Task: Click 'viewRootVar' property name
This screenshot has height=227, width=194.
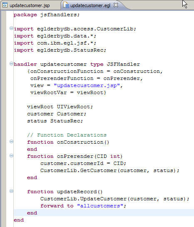Action: click(x=49, y=92)
